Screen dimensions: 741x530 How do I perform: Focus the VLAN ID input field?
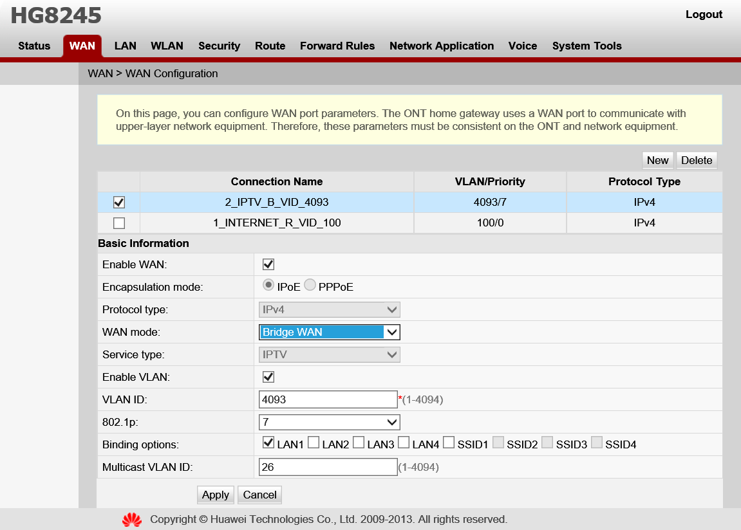[x=328, y=399]
